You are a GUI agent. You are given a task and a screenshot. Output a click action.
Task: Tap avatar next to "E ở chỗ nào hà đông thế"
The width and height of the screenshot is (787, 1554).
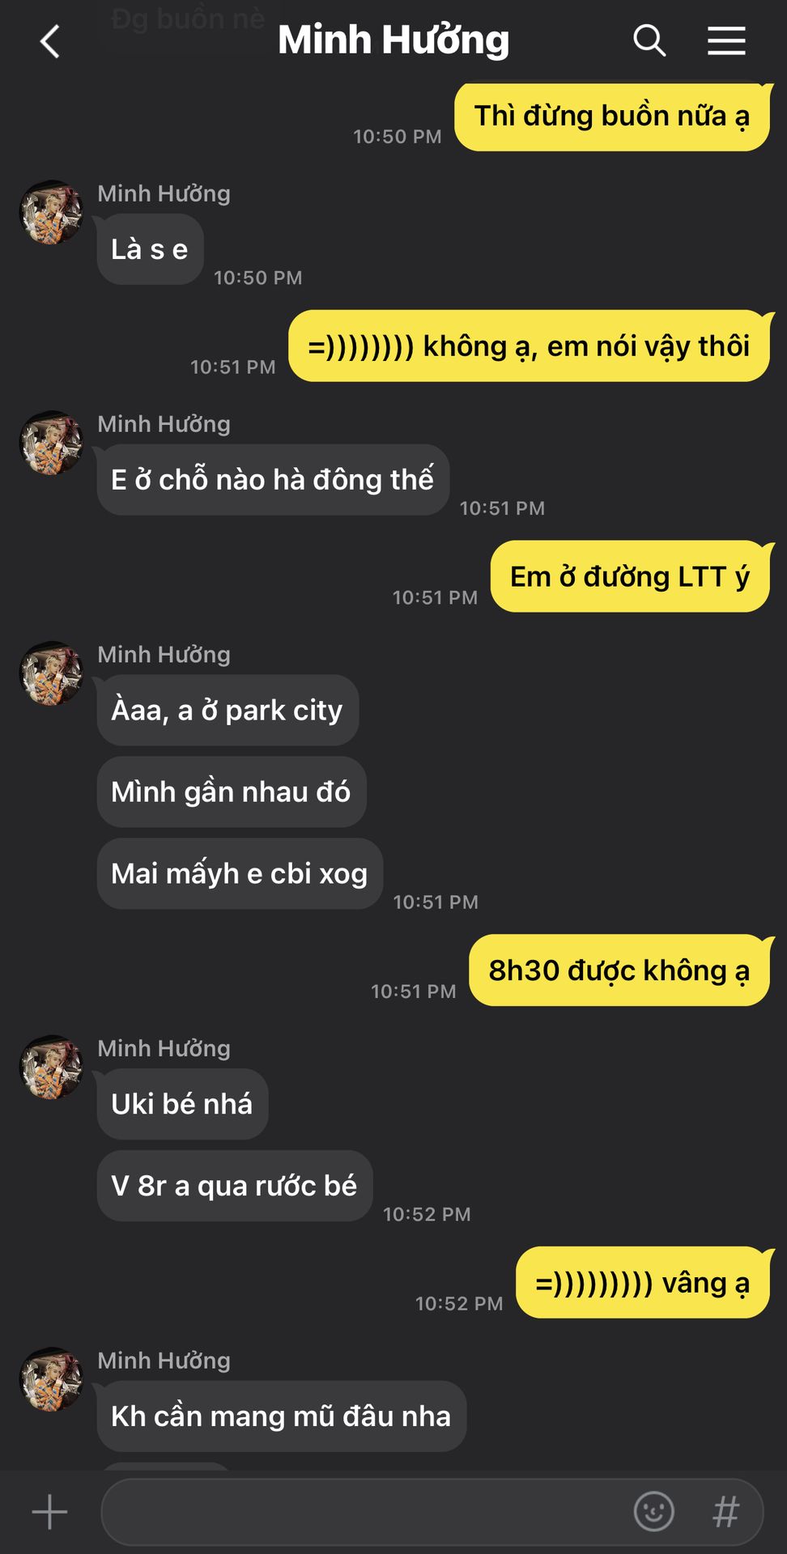(51, 443)
